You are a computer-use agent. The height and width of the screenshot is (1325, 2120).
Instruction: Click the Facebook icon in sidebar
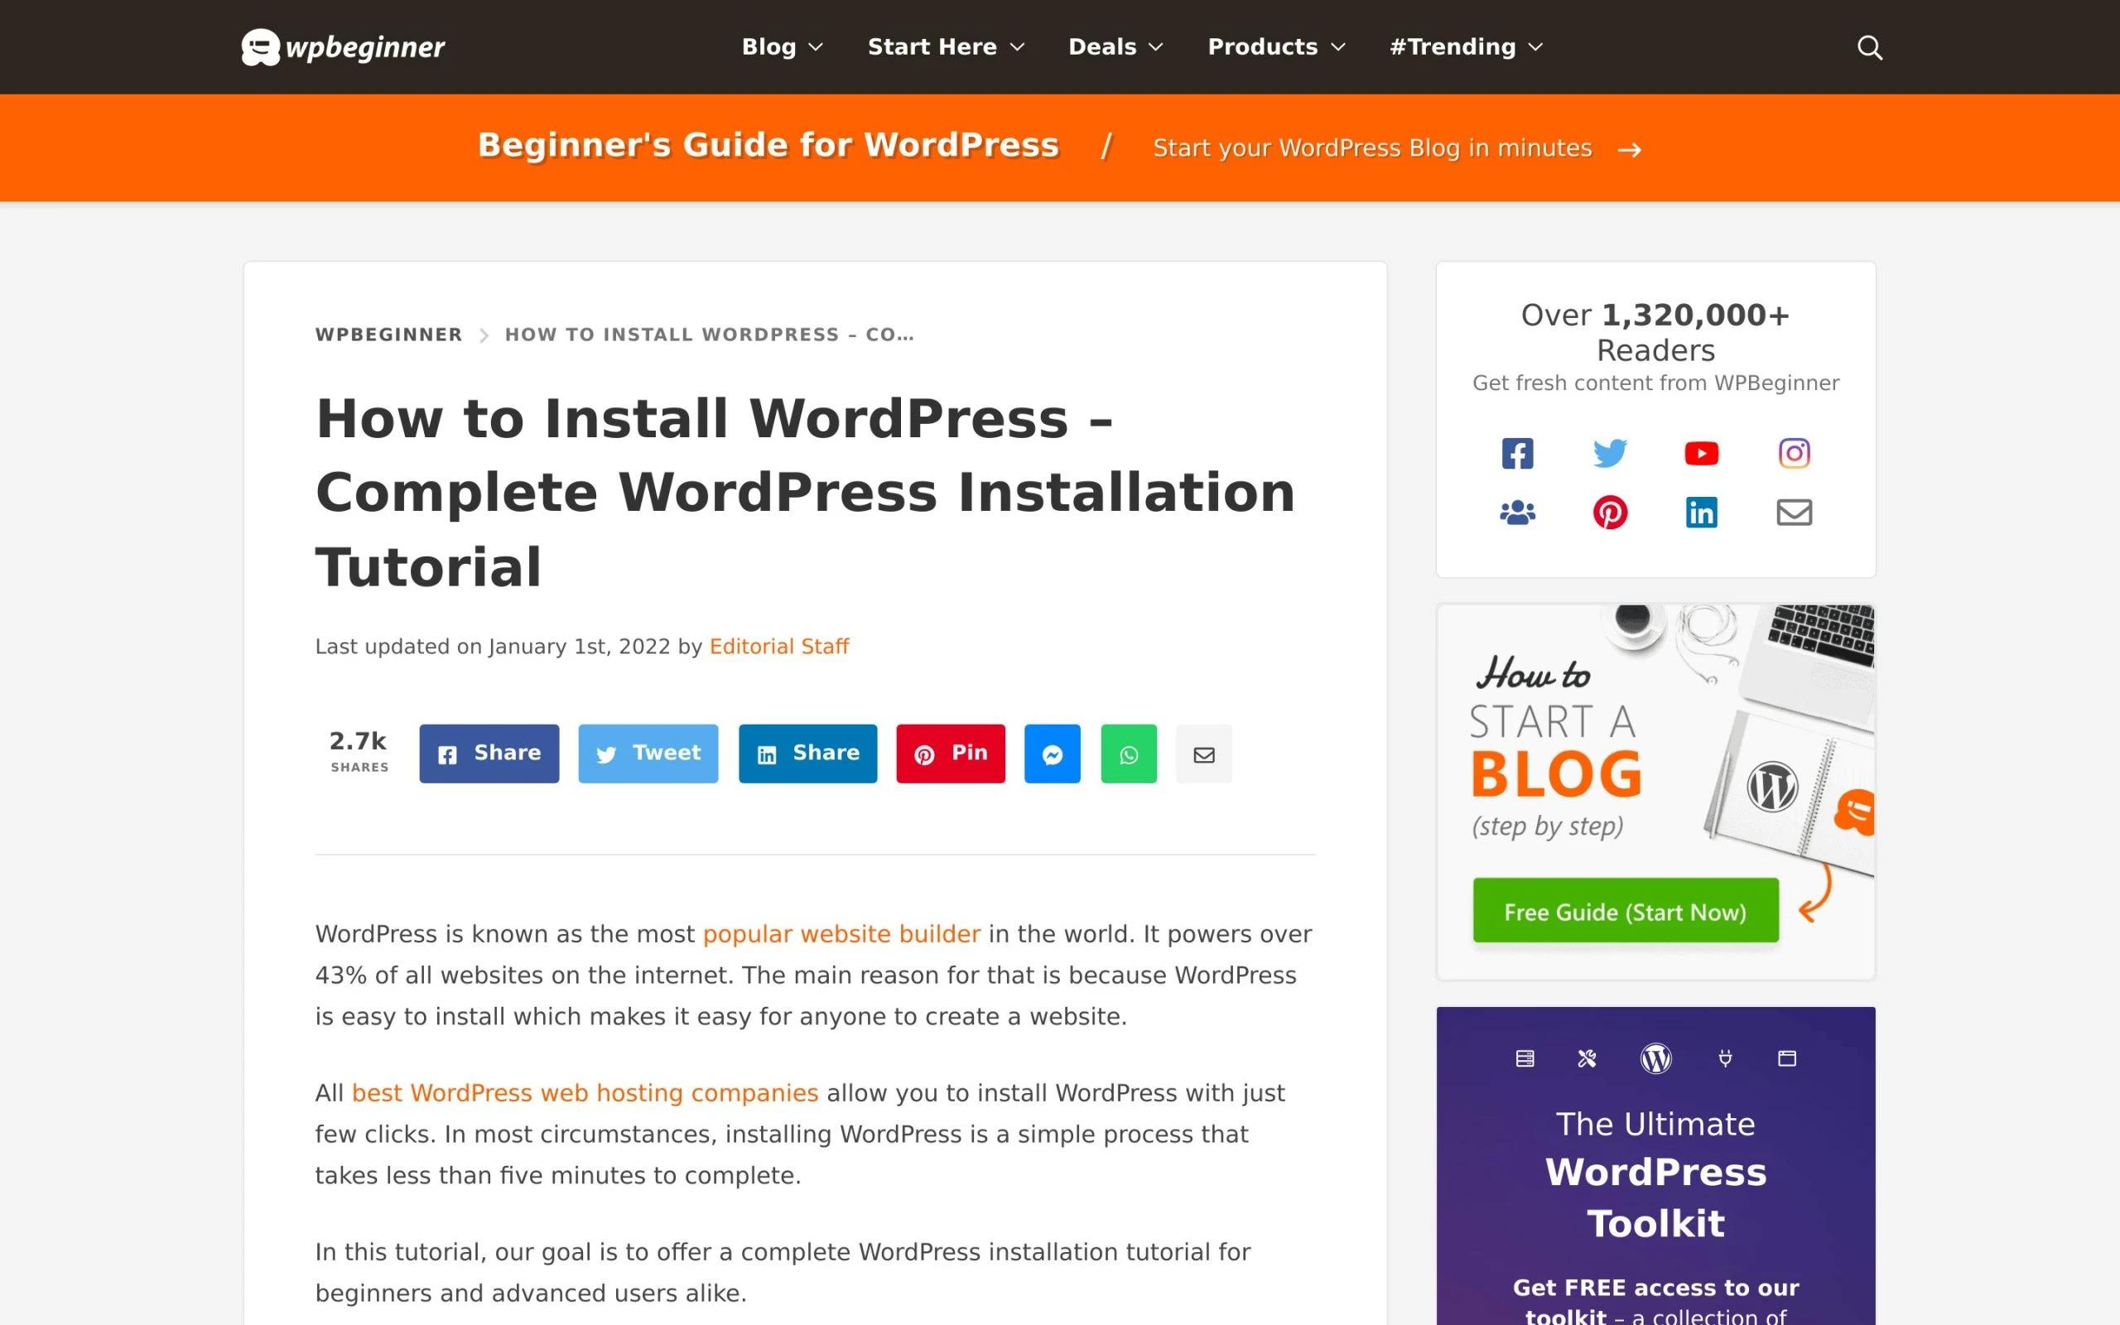click(x=1517, y=453)
